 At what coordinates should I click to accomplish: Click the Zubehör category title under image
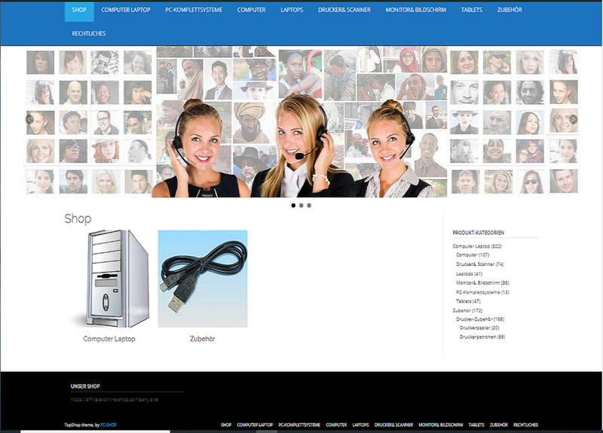(202, 339)
